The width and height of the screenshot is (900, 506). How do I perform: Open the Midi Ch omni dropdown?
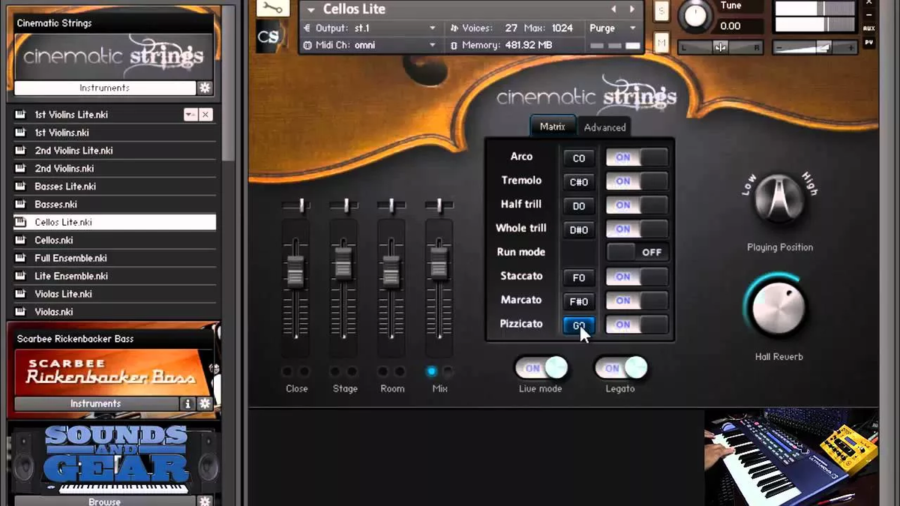pos(433,45)
